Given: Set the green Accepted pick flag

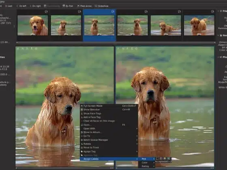Looking at the screenshot, I should tap(169, 159).
